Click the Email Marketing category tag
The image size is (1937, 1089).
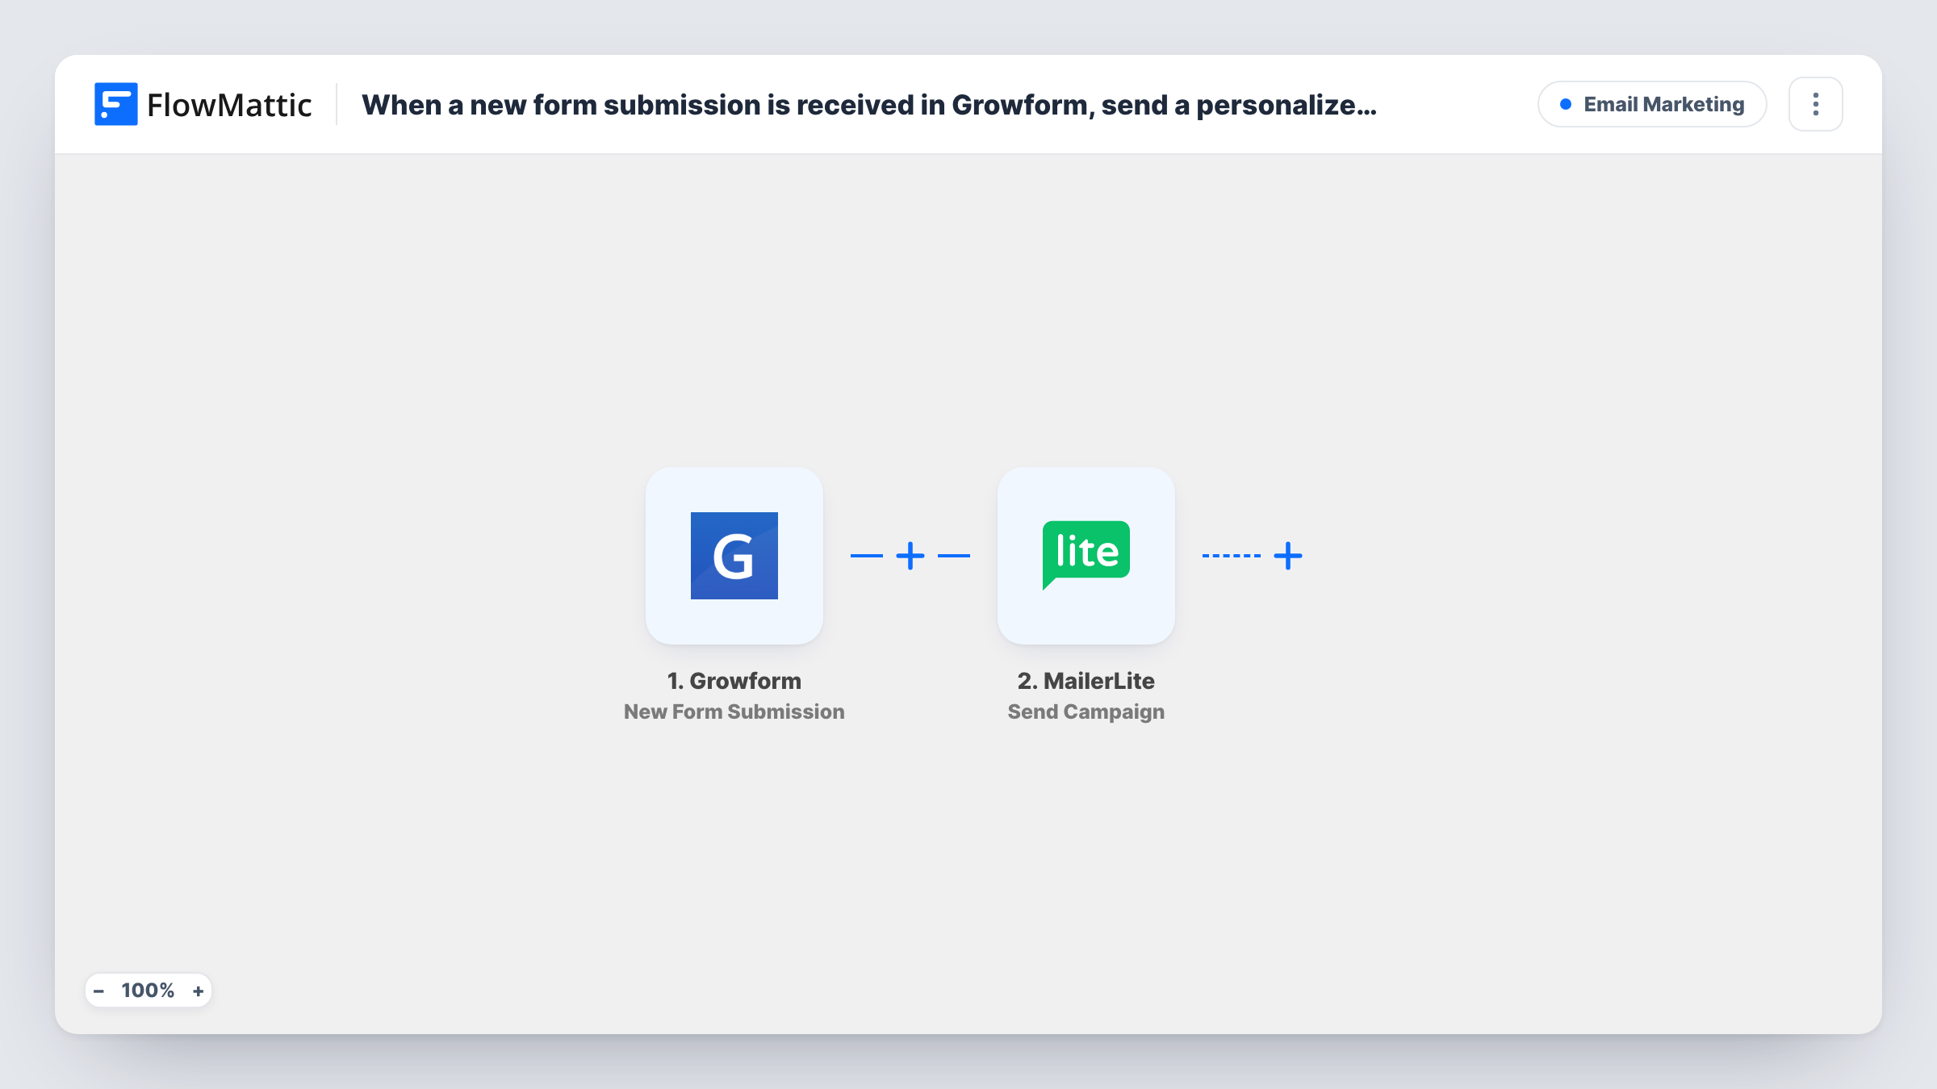coord(1651,104)
